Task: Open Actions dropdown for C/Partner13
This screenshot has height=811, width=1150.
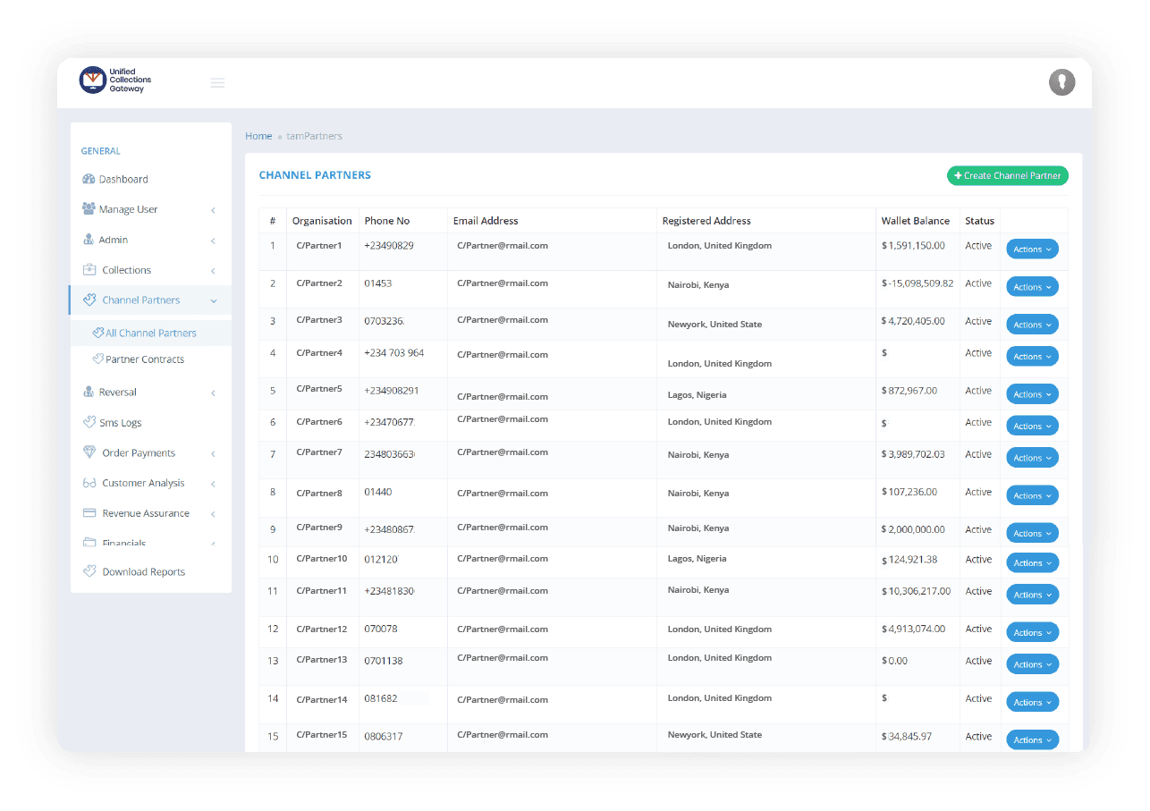Action: [1032, 664]
